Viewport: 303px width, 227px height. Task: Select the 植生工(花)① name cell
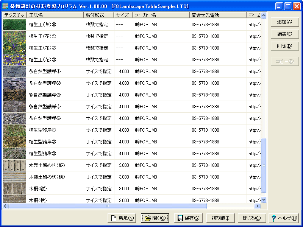click(55, 36)
